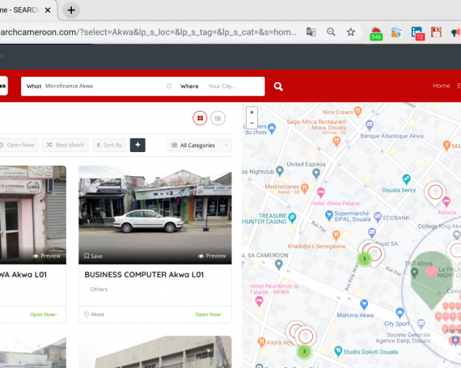Click the Banque Atlantique Akwa map pin
Screen dimensions: 461x368
coord(370,125)
